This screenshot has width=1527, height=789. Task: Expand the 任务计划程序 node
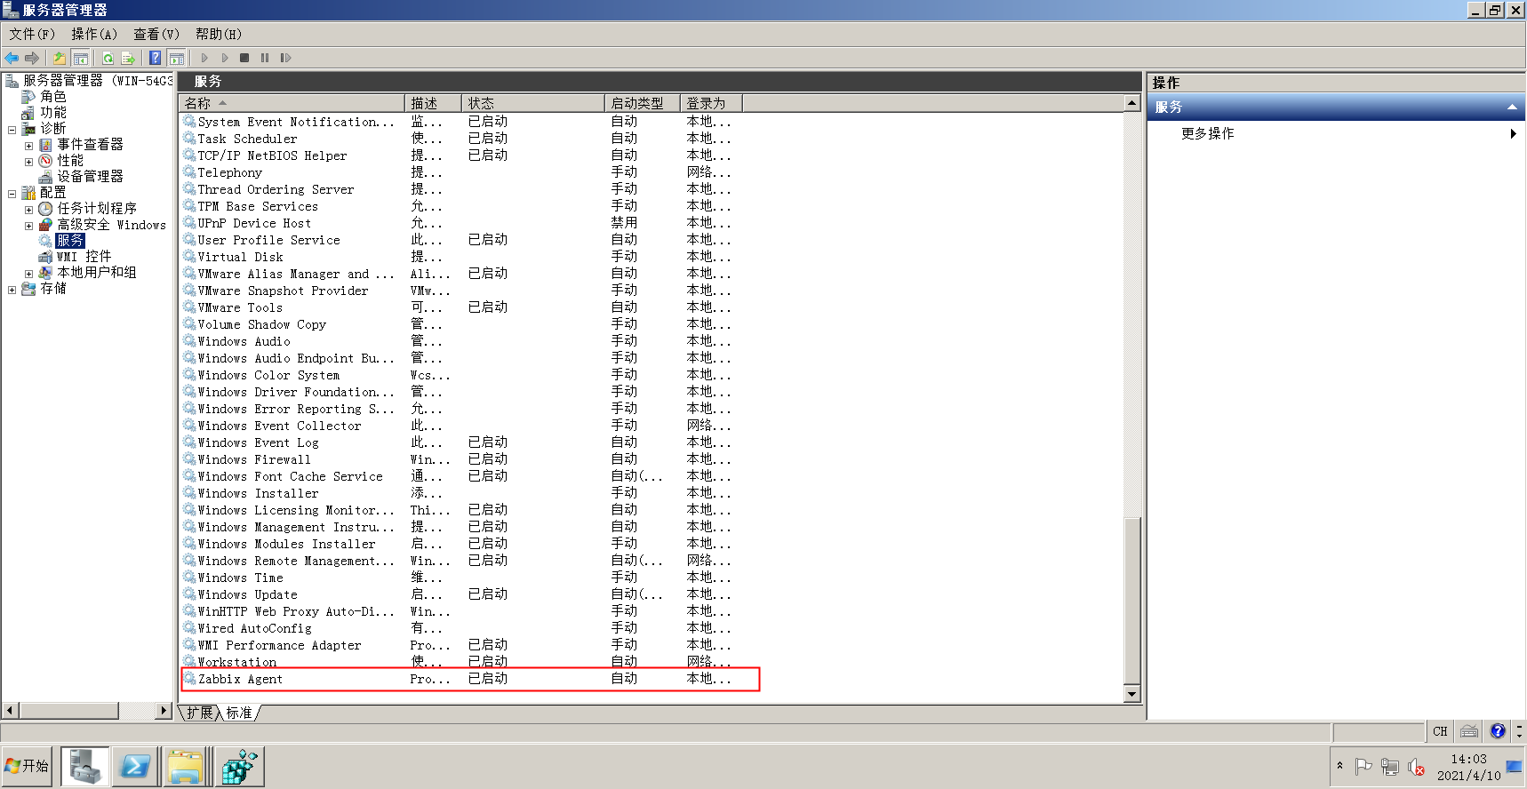click(x=28, y=209)
